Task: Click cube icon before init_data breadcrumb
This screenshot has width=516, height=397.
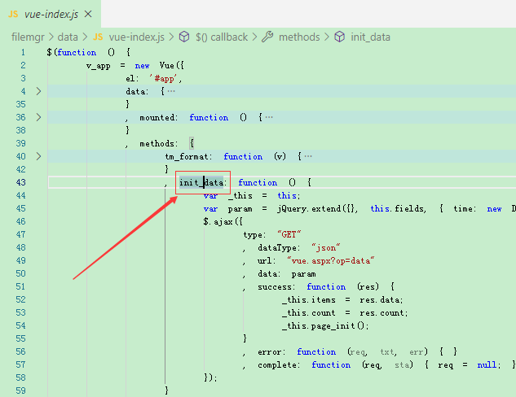Action: coord(340,37)
